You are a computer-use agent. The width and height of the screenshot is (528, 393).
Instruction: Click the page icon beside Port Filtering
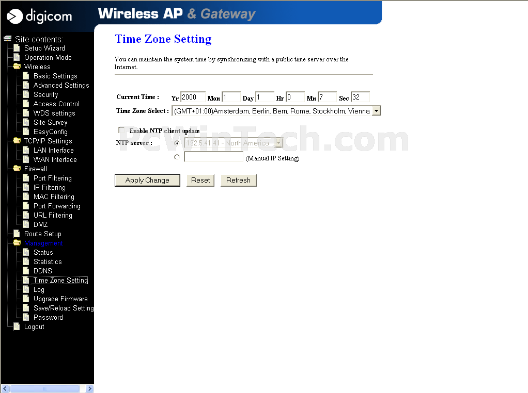pyautogui.click(x=26, y=178)
